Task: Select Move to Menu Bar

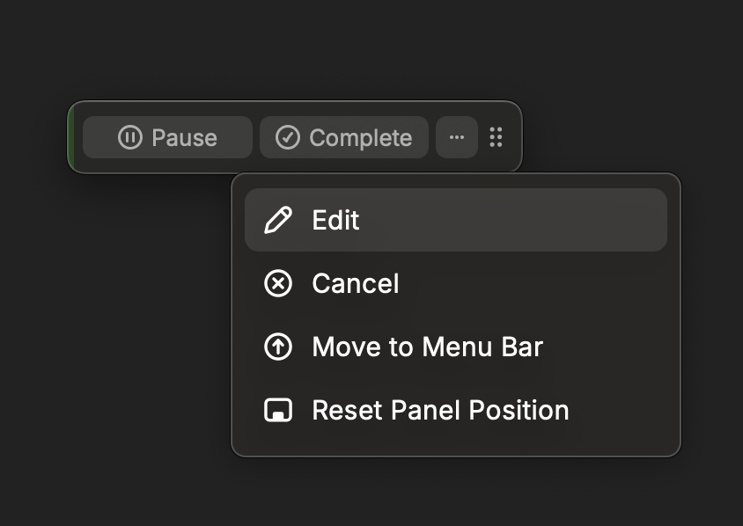Action: tap(455, 347)
